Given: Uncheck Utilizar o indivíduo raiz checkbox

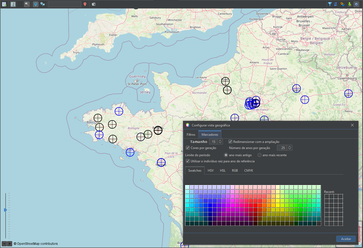Looking at the screenshot, I should (x=188, y=161).
